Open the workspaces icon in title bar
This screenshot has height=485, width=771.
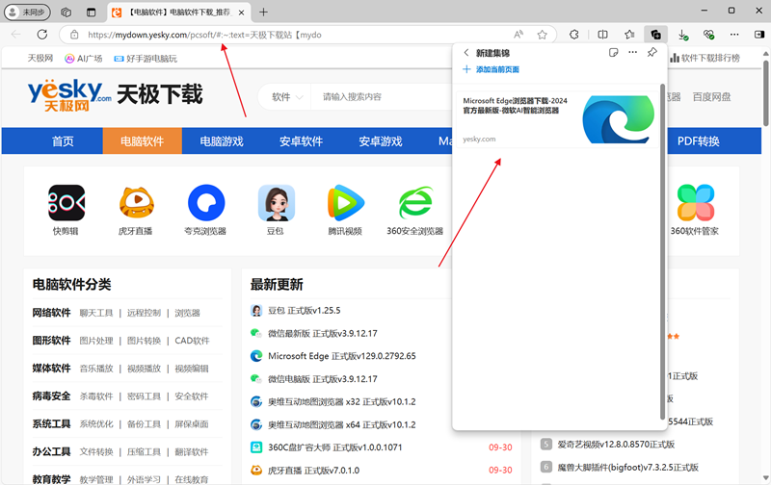(x=66, y=13)
